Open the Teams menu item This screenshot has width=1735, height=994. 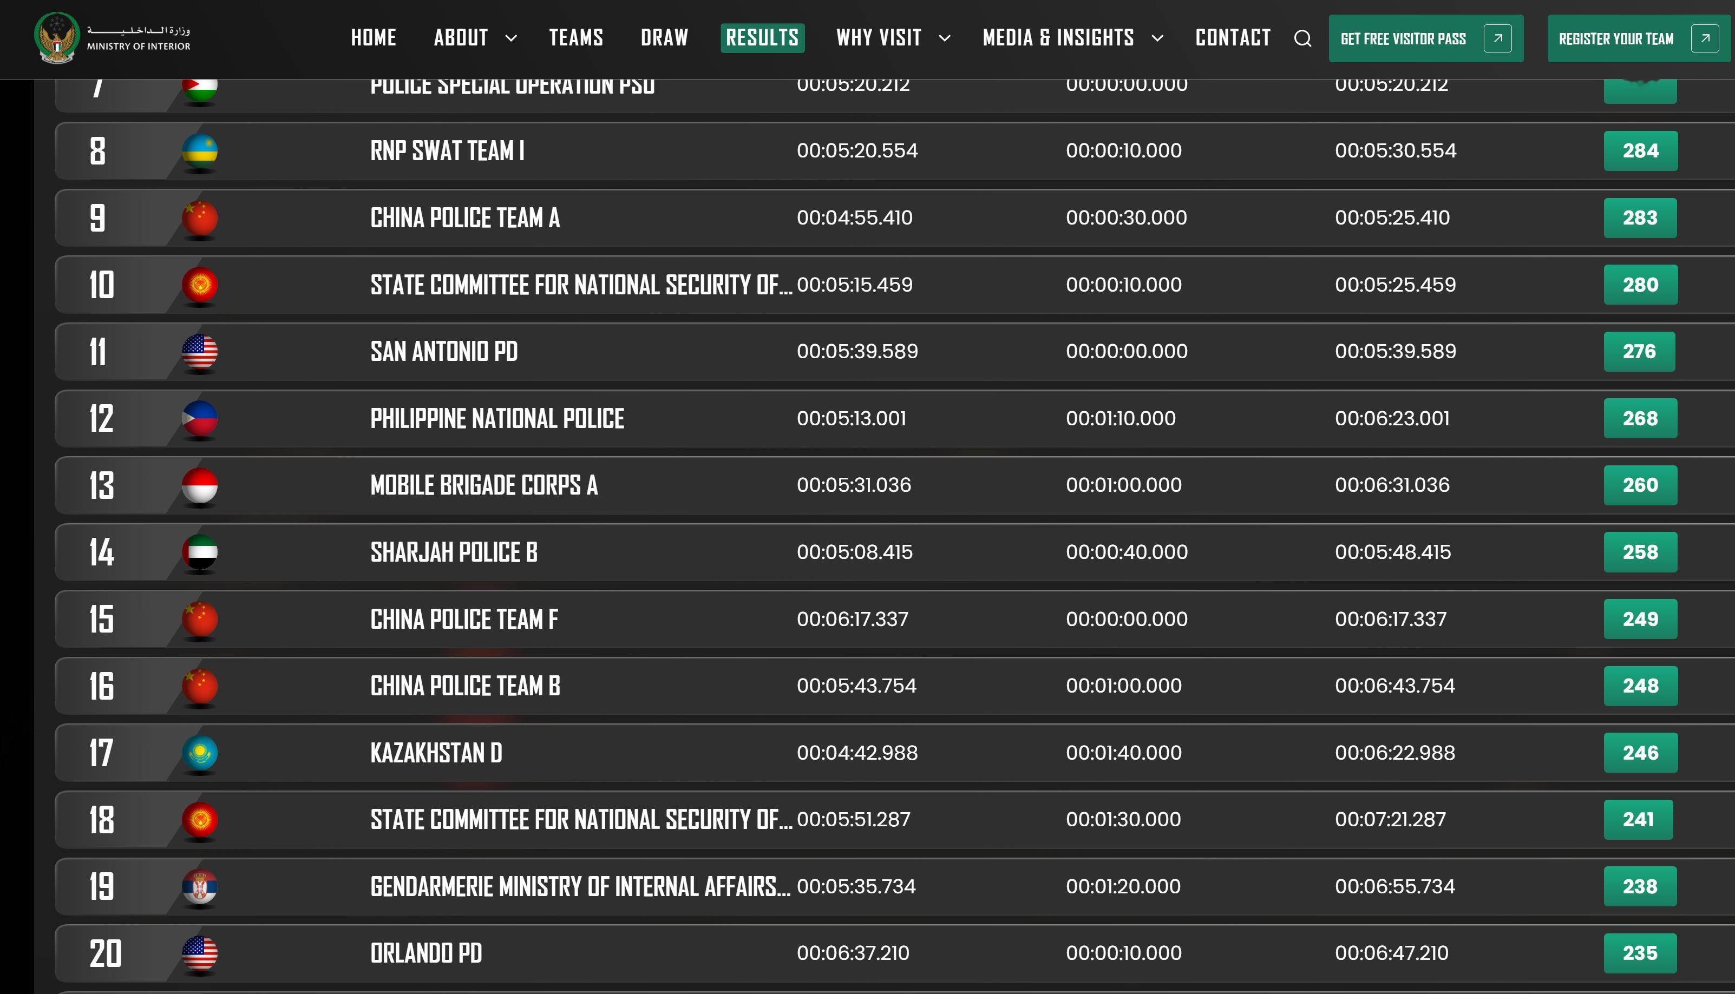point(575,37)
